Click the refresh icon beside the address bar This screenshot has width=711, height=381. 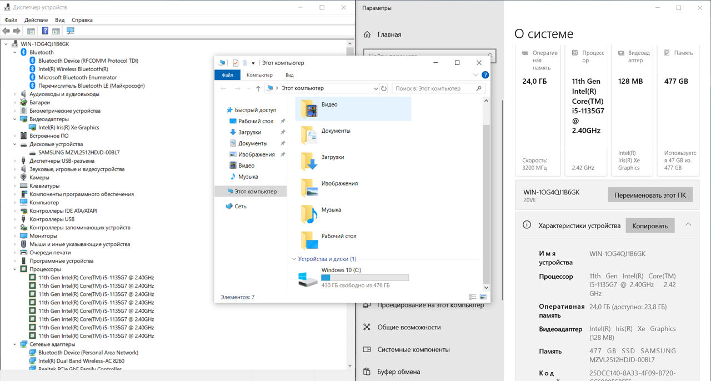384,88
